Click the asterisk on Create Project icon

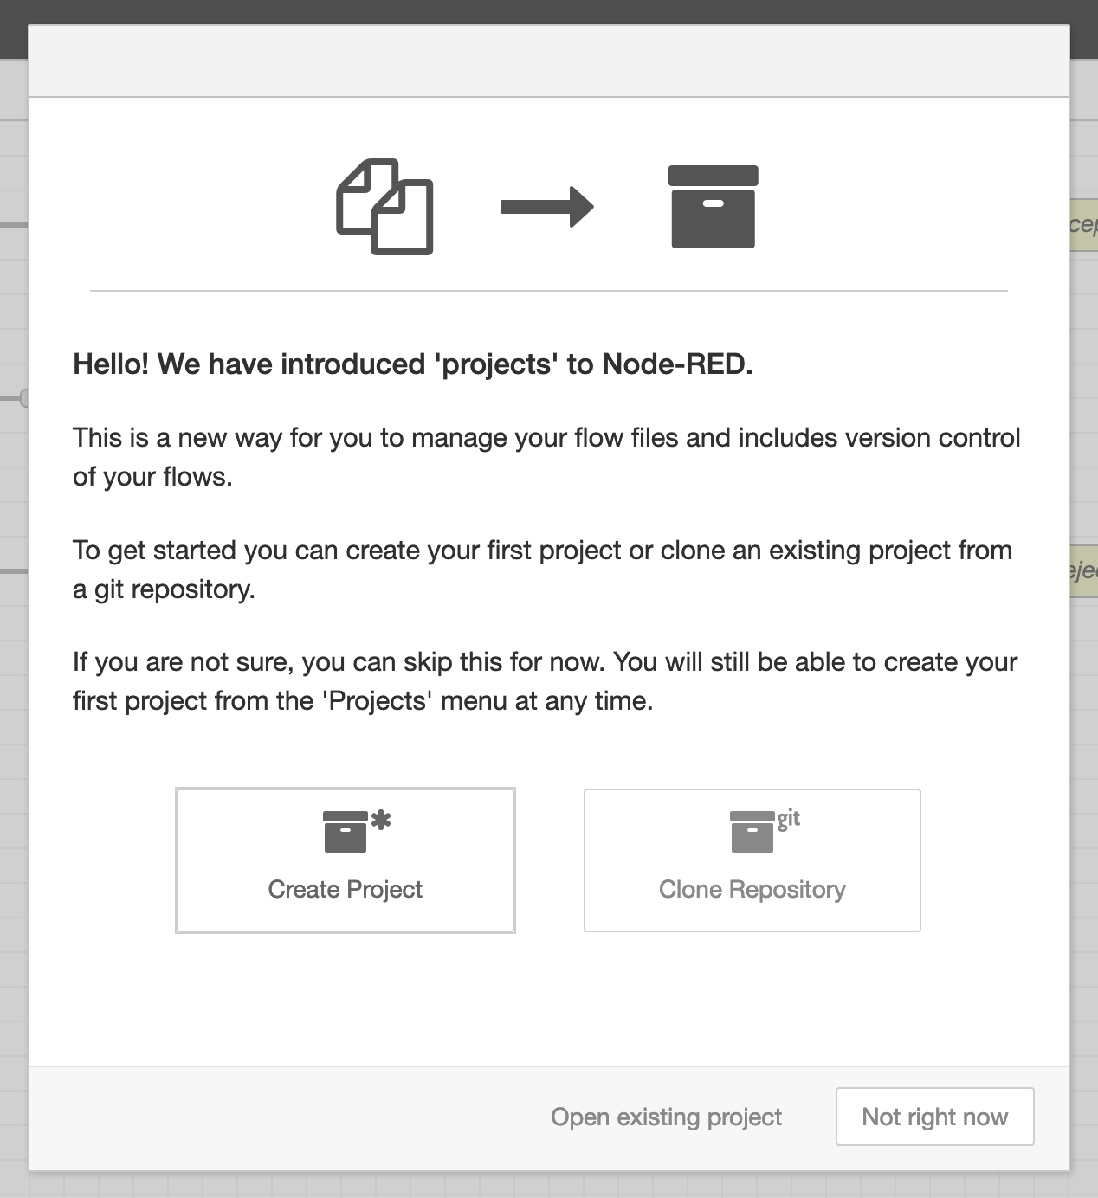(381, 821)
